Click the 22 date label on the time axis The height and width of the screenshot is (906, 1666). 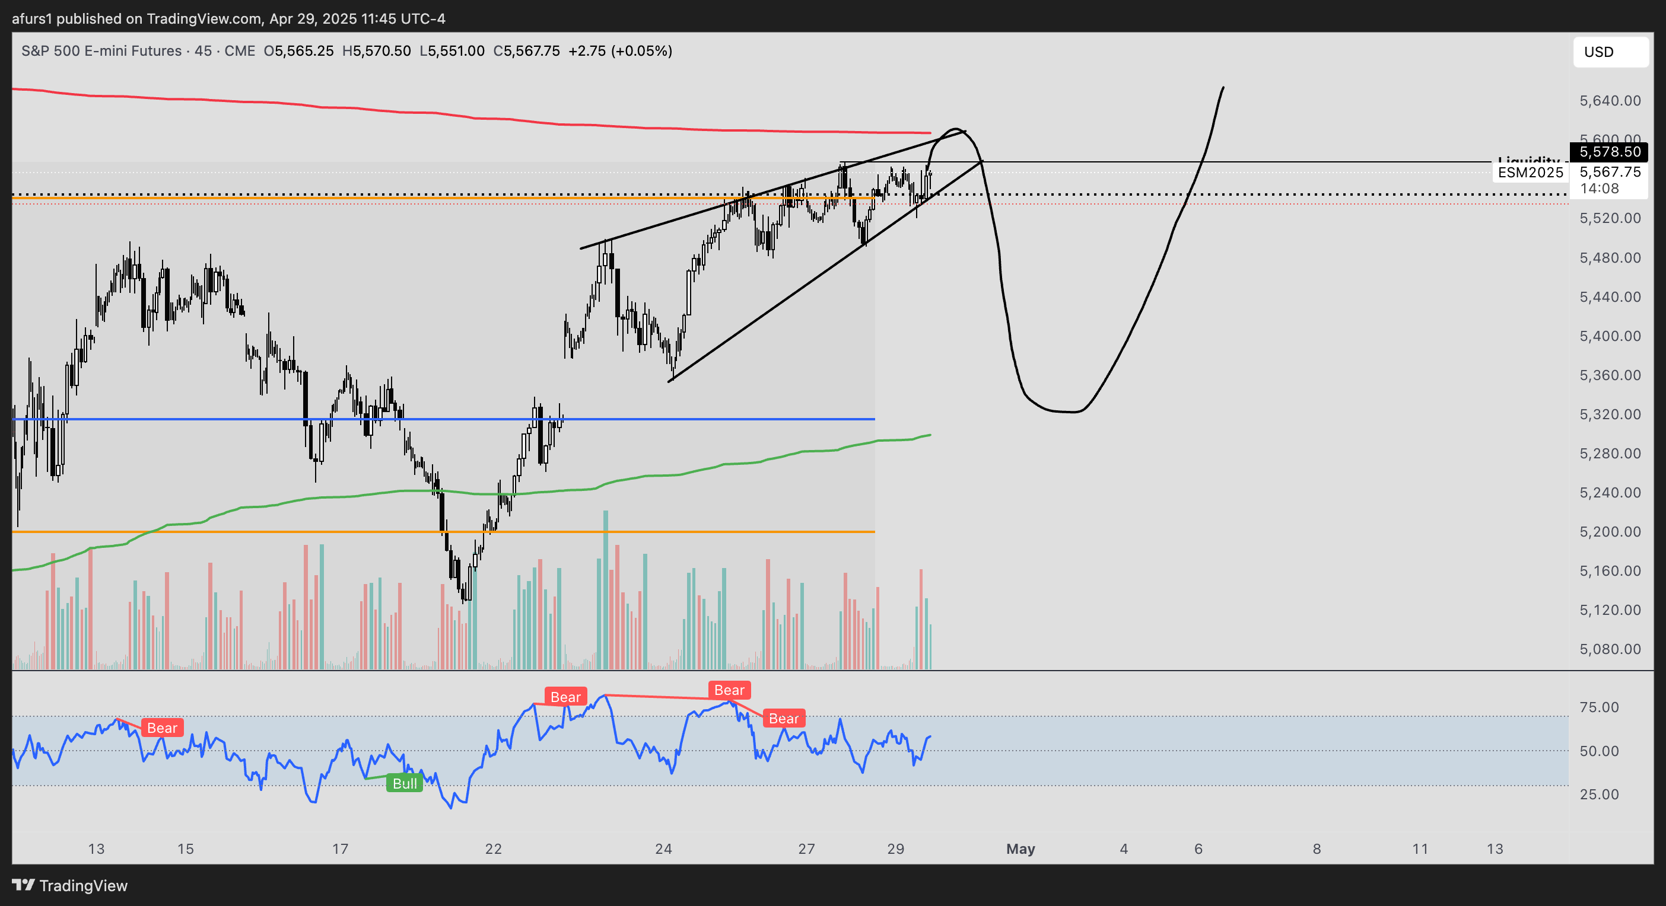[494, 849]
